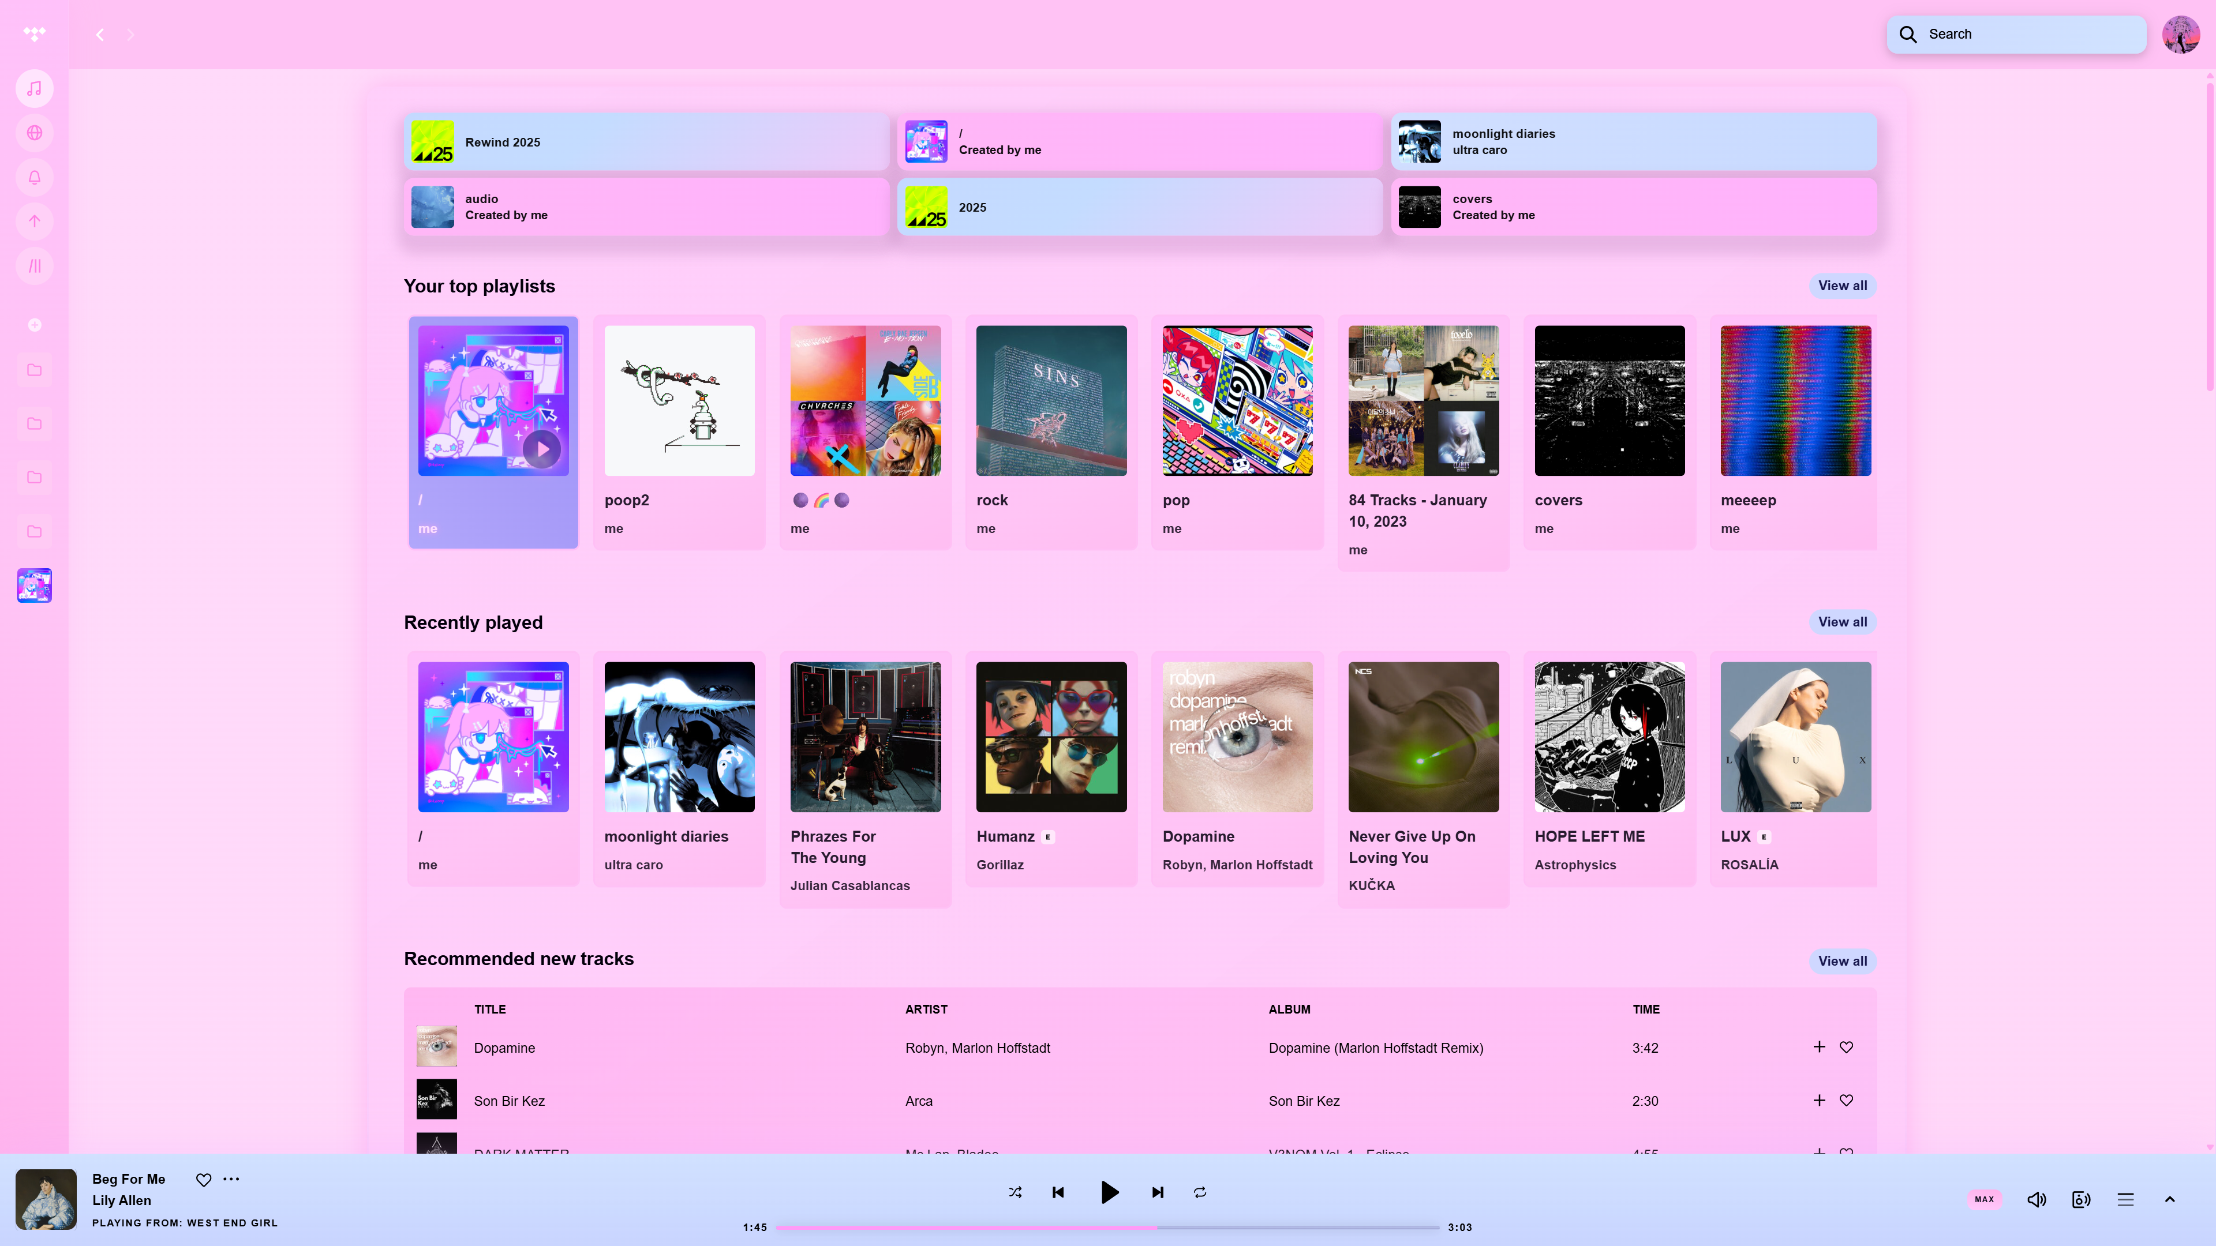The height and width of the screenshot is (1246, 2216).
Task: Open the moonlight diaries shortcut tile
Action: coord(1633,142)
